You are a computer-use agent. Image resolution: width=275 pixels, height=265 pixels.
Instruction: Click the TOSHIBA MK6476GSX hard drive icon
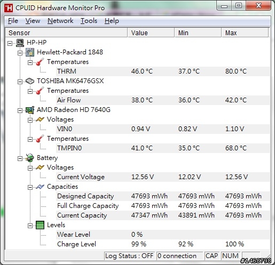coord(30,81)
